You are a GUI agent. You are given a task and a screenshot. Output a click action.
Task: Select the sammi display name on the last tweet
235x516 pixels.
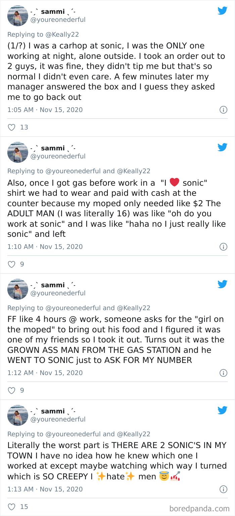click(x=53, y=411)
